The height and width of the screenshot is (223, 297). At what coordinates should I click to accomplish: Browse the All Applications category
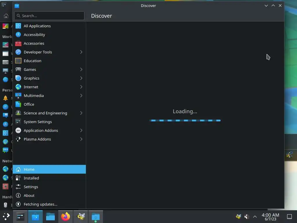click(49, 26)
